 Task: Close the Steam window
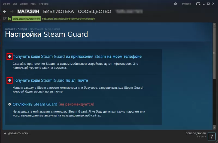[213, 4]
